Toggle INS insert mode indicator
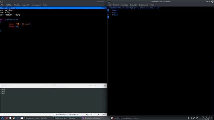Viewport: 214px width, 120px height. [x=104, y=114]
